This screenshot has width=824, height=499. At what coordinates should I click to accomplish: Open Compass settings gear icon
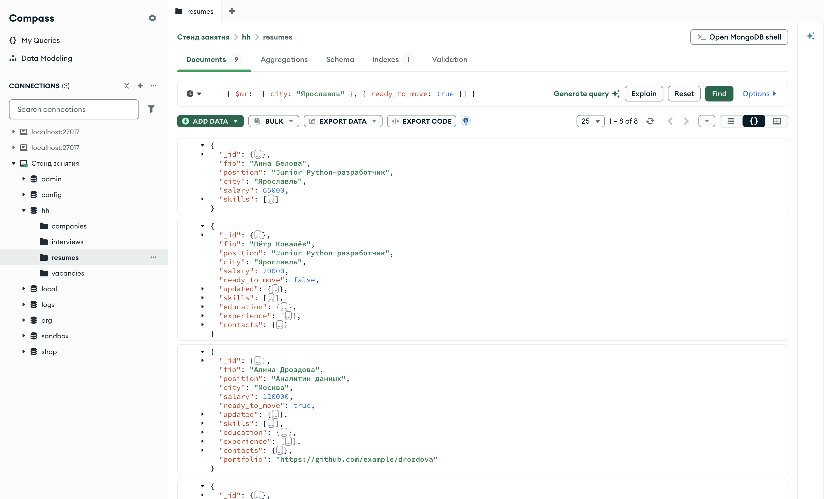coord(152,18)
